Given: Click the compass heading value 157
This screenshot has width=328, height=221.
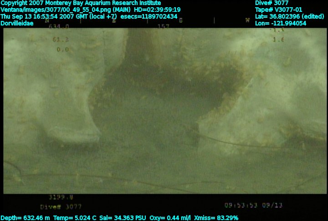Looking at the screenshot, I should [163, 26].
